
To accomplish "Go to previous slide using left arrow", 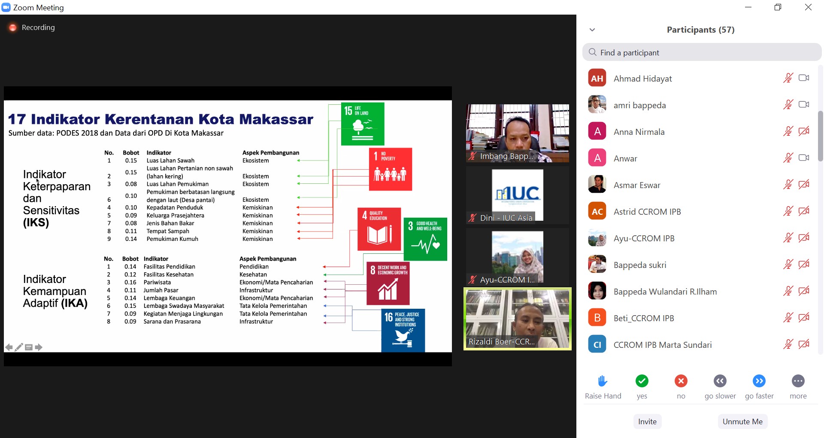I will 9,347.
